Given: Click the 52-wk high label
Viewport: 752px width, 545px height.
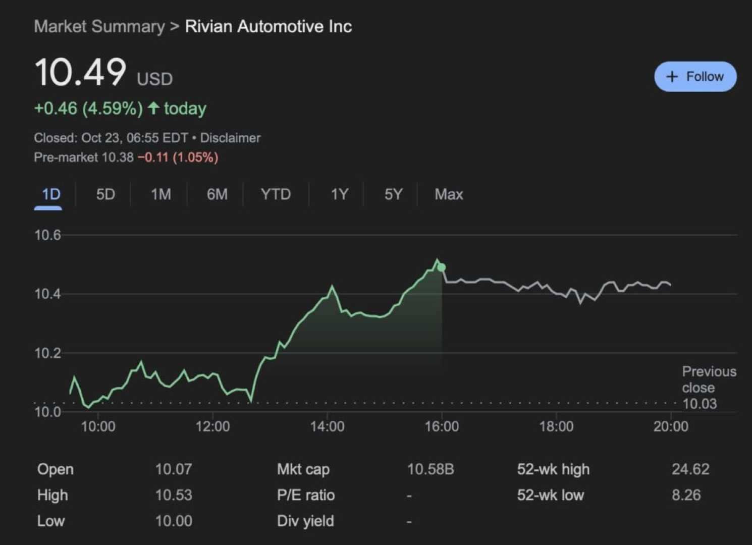Looking at the screenshot, I should (553, 469).
